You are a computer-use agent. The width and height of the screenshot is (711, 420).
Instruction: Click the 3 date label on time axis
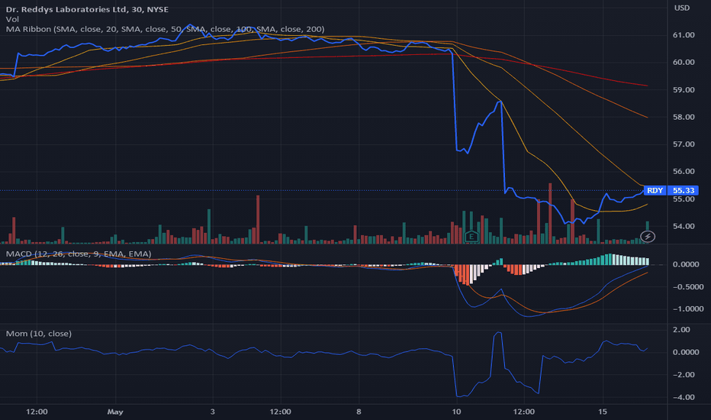[x=213, y=412]
